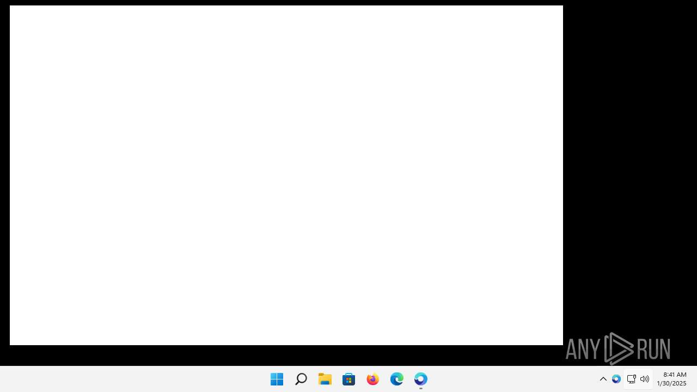Open taskbar Search
The image size is (697, 392).
[301, 379]
